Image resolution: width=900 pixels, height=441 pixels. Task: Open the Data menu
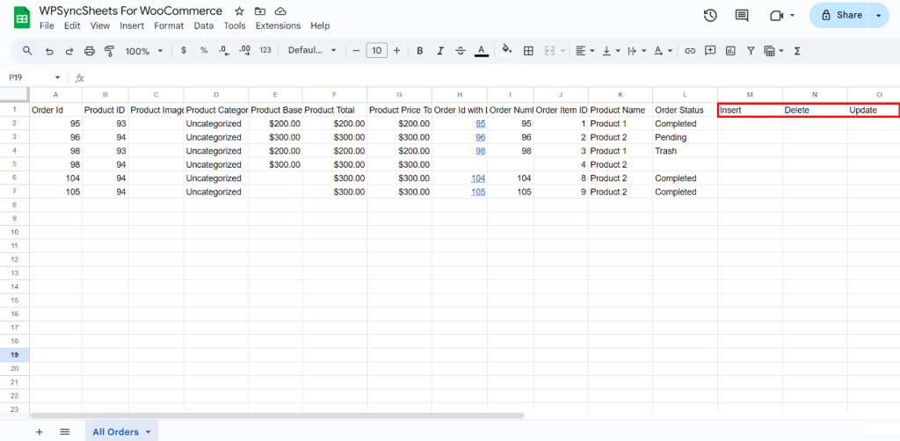tap(204, 25)
